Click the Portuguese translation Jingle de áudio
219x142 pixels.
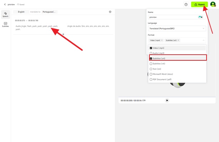pos(88,26)
